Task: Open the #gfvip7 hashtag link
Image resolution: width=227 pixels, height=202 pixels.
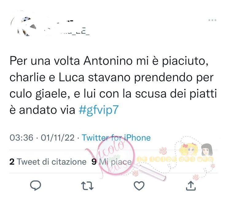Action: 99,110
